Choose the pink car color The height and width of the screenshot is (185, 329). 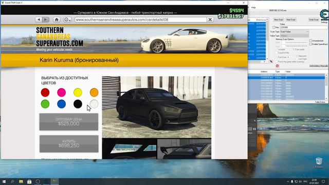62,92
